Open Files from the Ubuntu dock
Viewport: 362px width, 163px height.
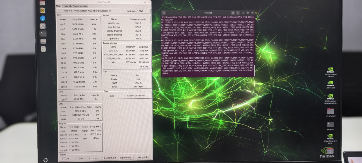tap(42, 3)
